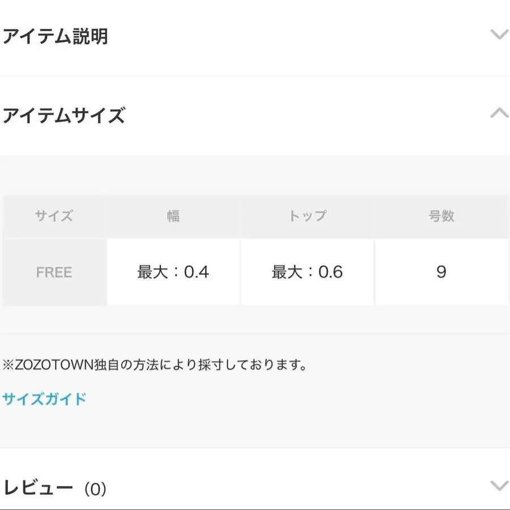Select the FREE size cell
This screenshot has width=510, height=510.
54,272
